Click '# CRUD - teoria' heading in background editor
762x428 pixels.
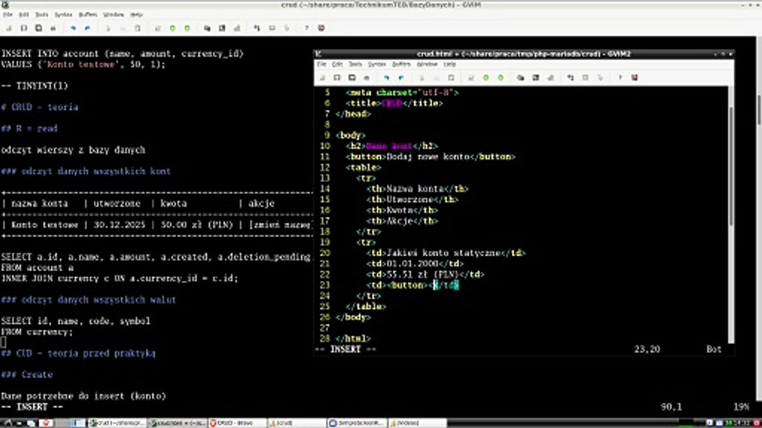coord(39,107)
